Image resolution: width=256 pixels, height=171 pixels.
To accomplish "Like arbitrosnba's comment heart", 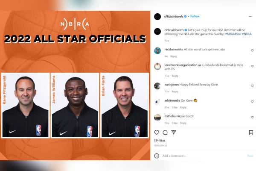I will tap(252, 101).
